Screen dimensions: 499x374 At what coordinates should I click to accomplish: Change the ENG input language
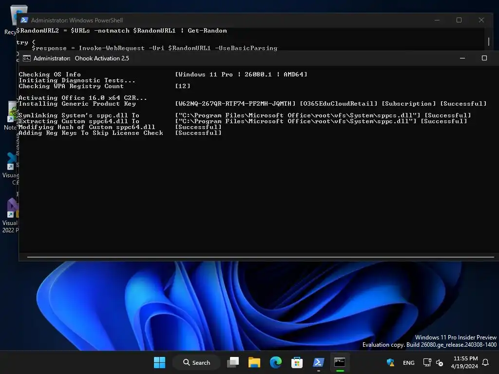[x=409, y=362]
